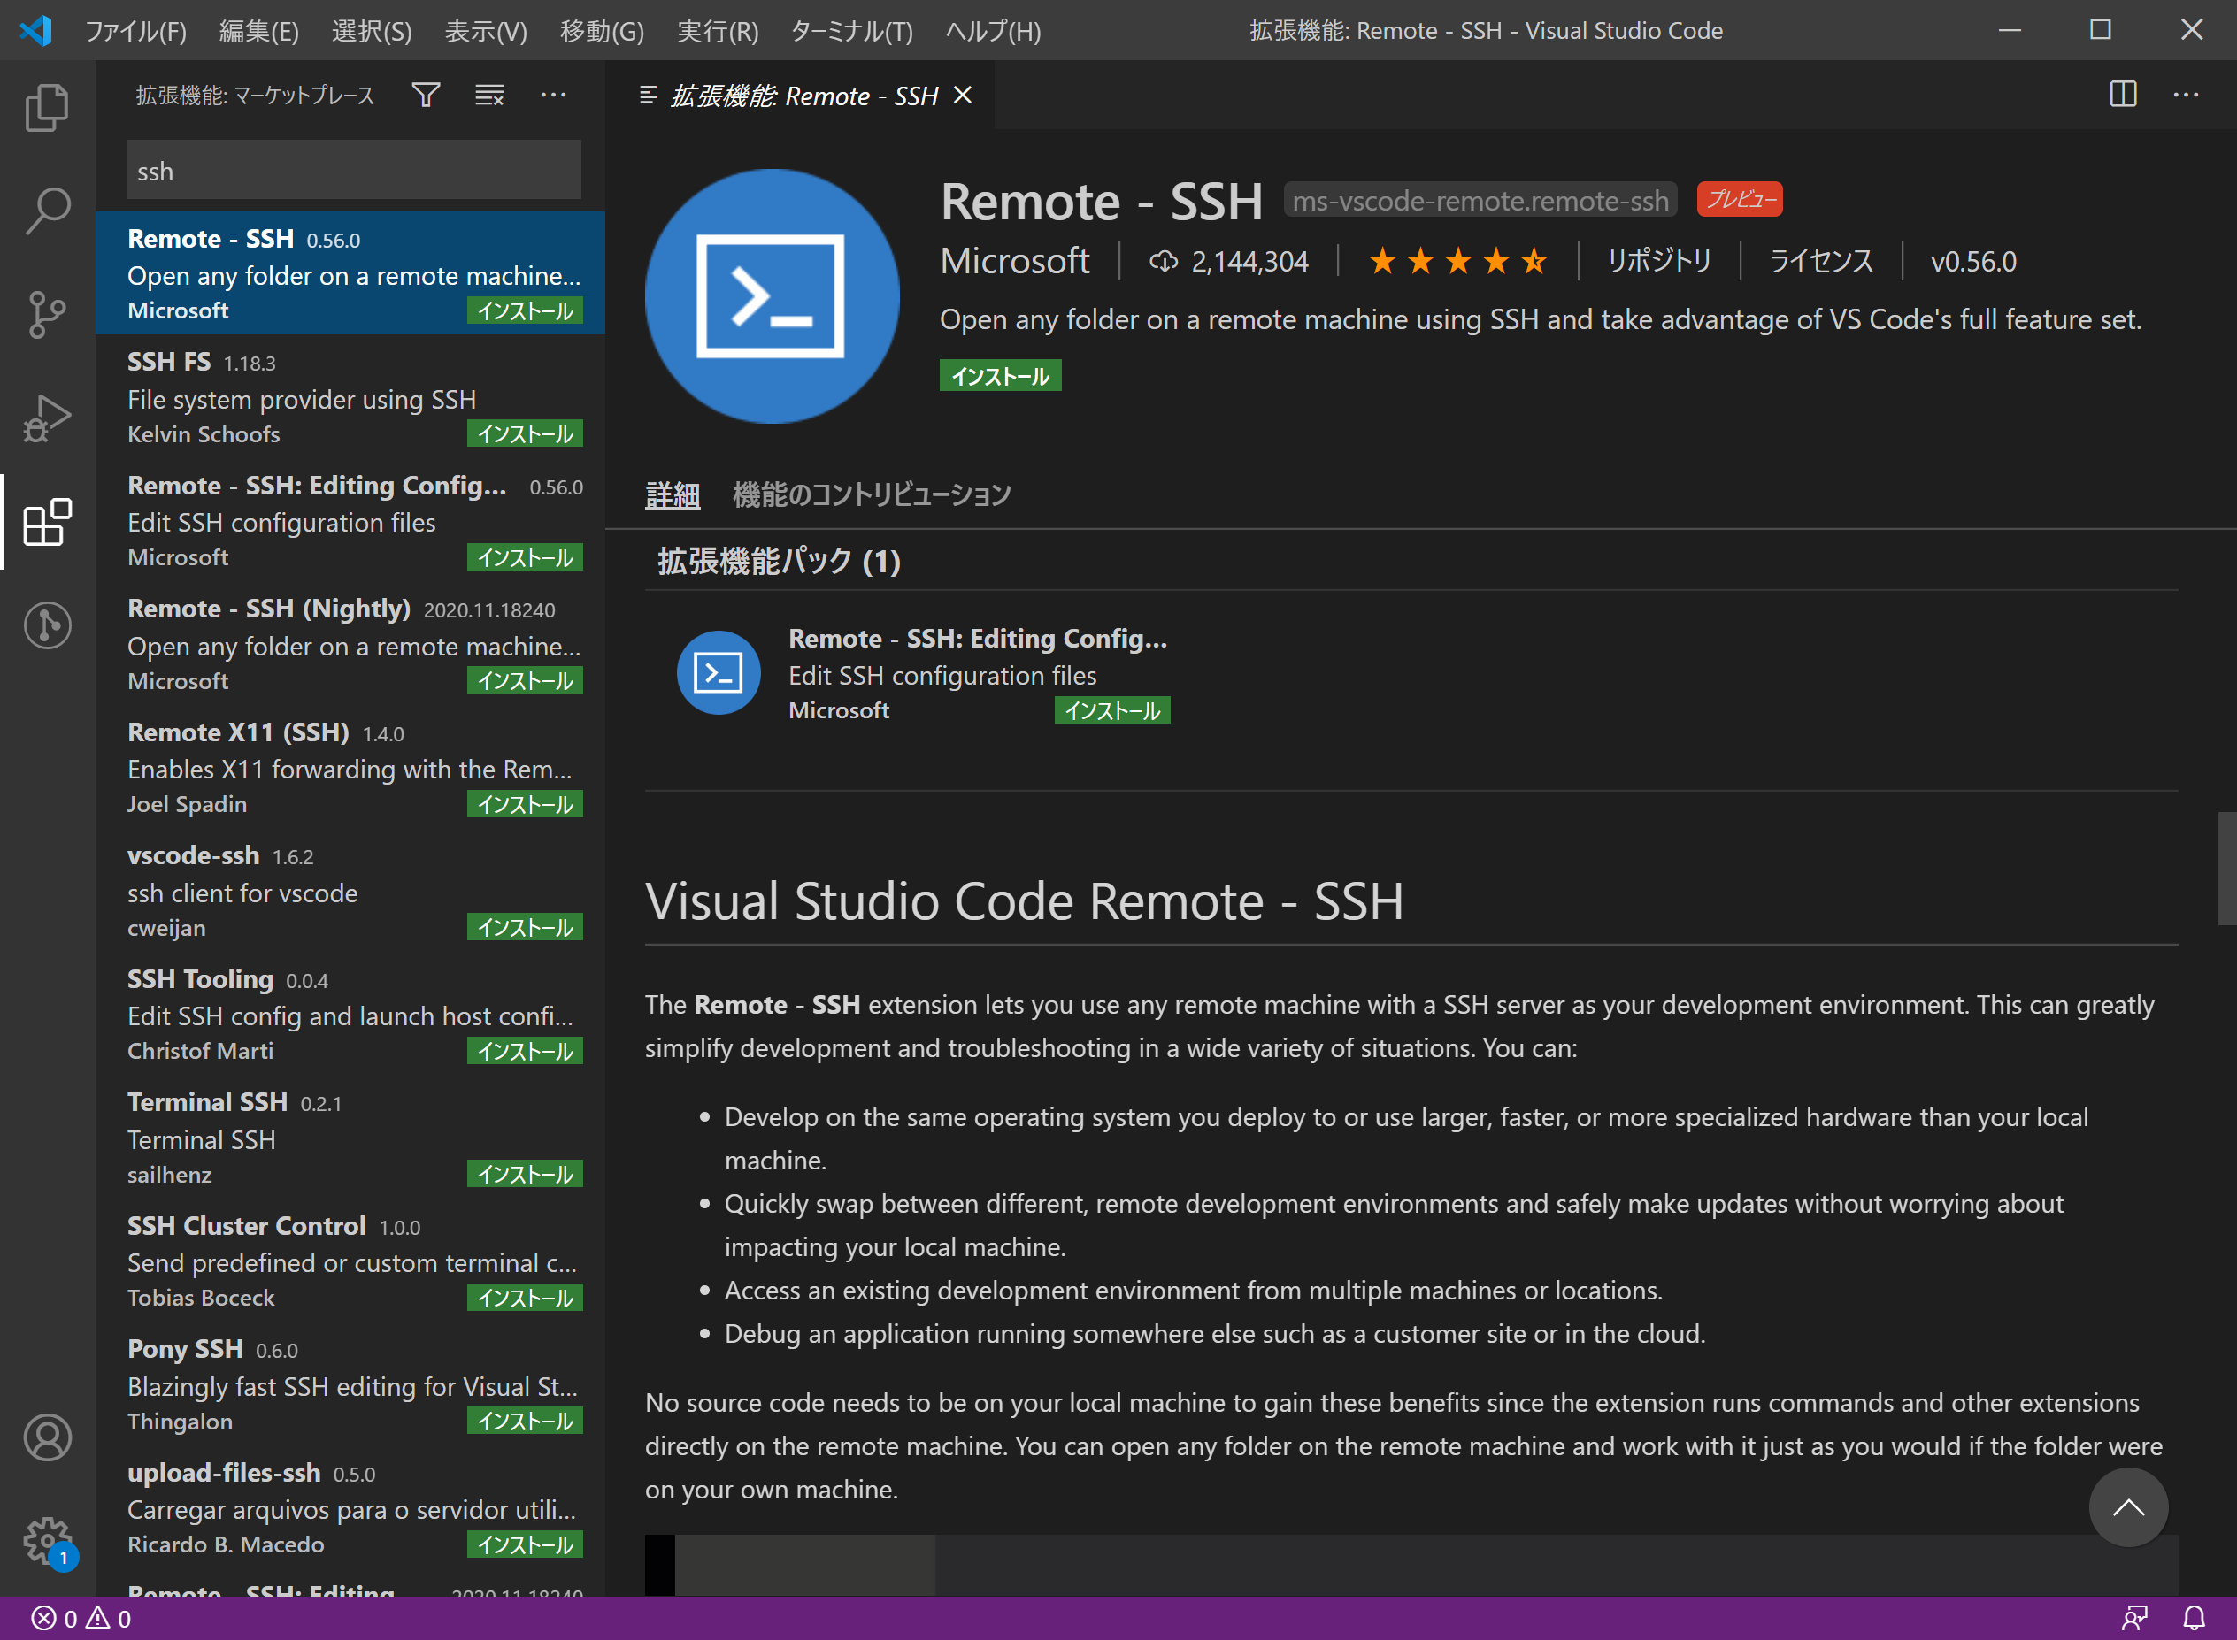Screen dimensions: 2237x1640
Task: Open the Extensions view icon
Action: tap(47, 522)
